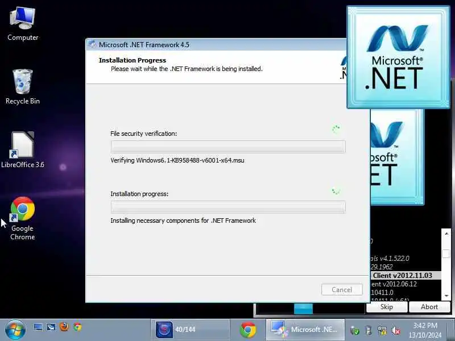Click the spinner next to File security verification
This screenshot has height=341, width=455.
point(336,129)
